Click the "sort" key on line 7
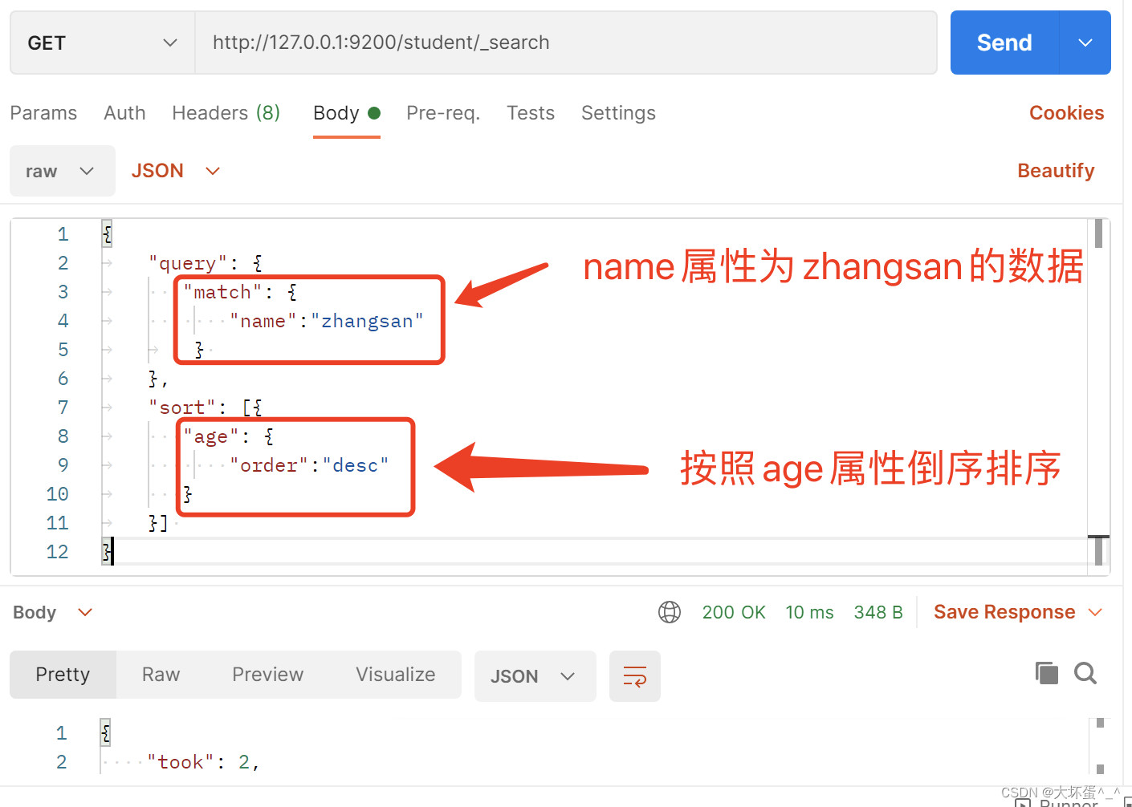 coord(182,408)
